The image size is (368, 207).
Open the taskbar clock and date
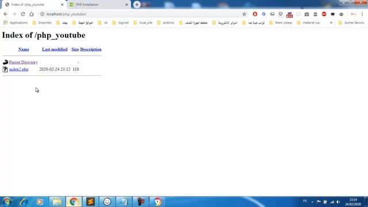tap(353, 202)
